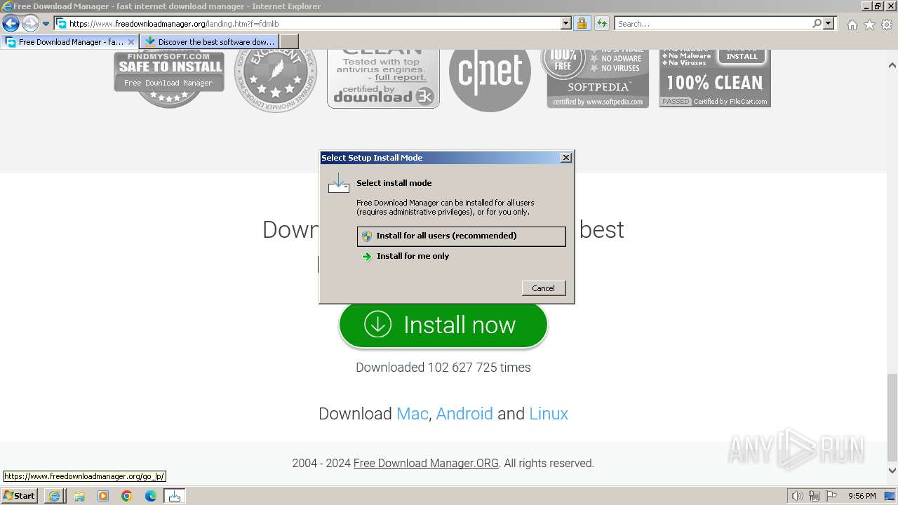Open the Linux download link

tap(549, 414)
